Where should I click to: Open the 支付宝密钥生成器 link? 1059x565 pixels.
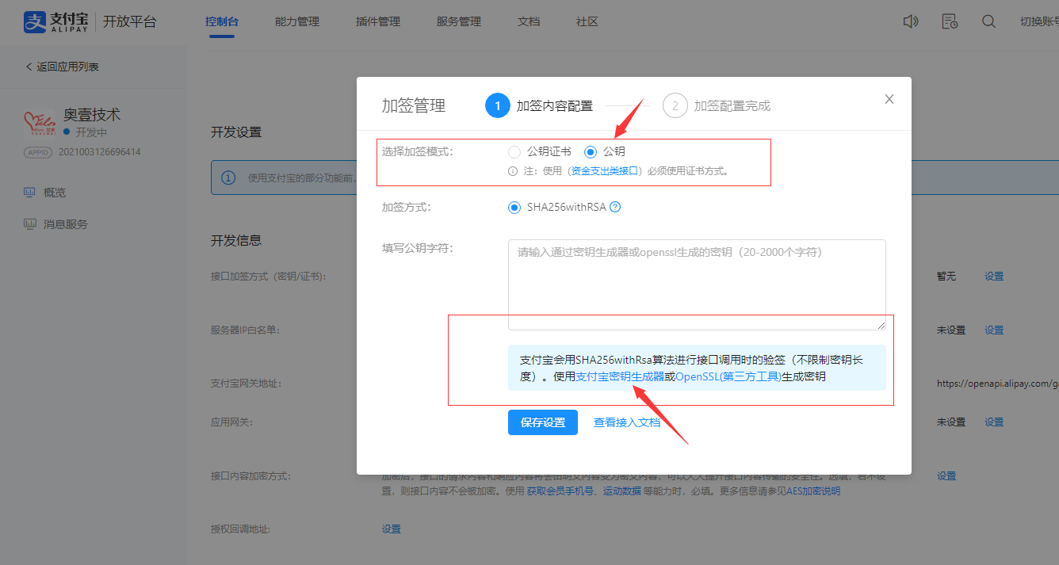click(620, 377)
